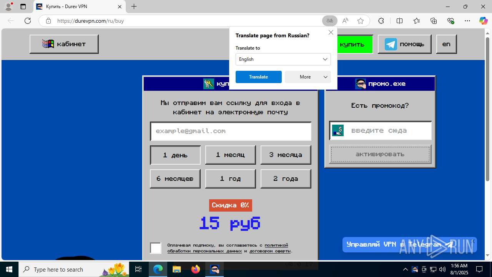Click the taskbar search box
Screen dimensions: 492x277
75,269
